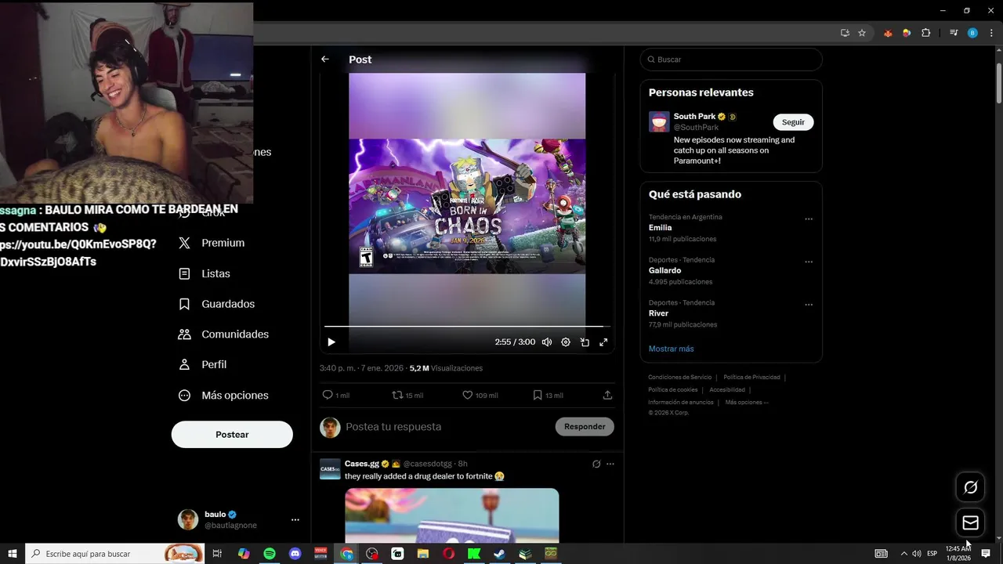
Task: Open the Chrome profile avatar
Action: click(x=972, y=33)
